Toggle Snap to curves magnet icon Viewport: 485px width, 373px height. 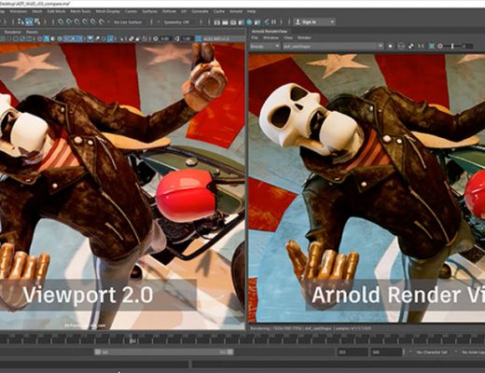pos(69,21)
